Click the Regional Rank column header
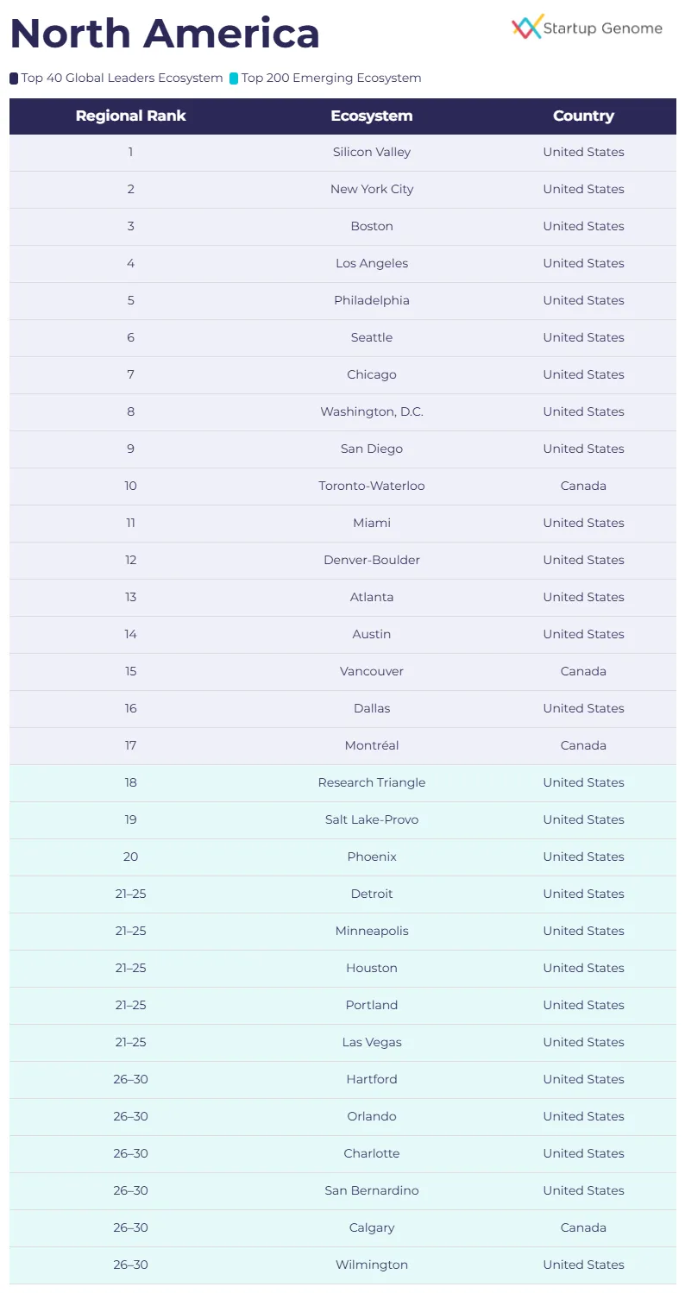Image resolution: width=685 pixels, height=1293 pixels. coord(130,116)
